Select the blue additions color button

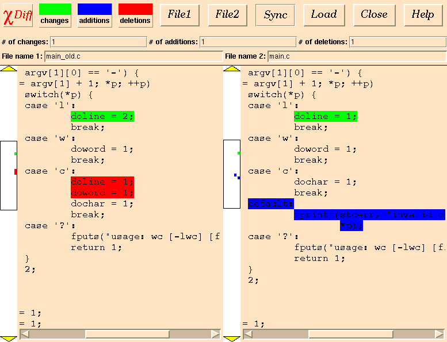(x=94, y=16)
